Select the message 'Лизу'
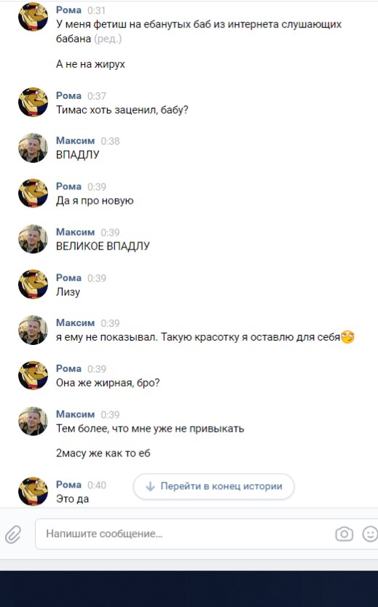This screenshot has width=378, height=607. pyautogui.click(x=68, y=292)
